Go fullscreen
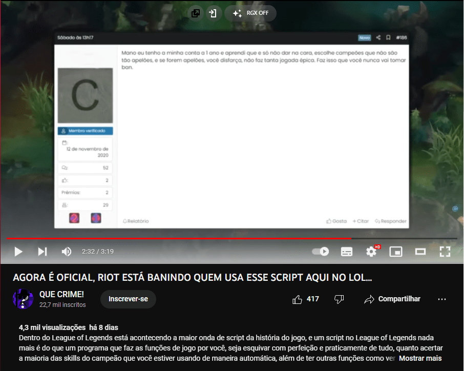This screenshot has height=371, width=464. 445,252
